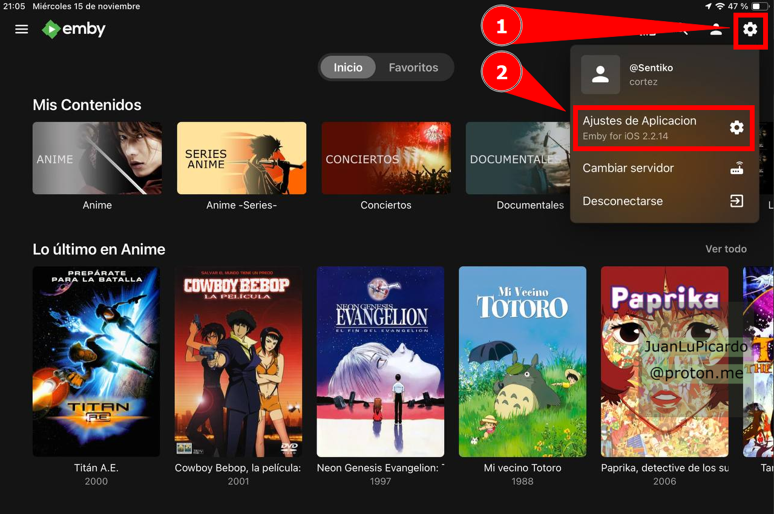Open the settings gear icon in header

[750, 29]
